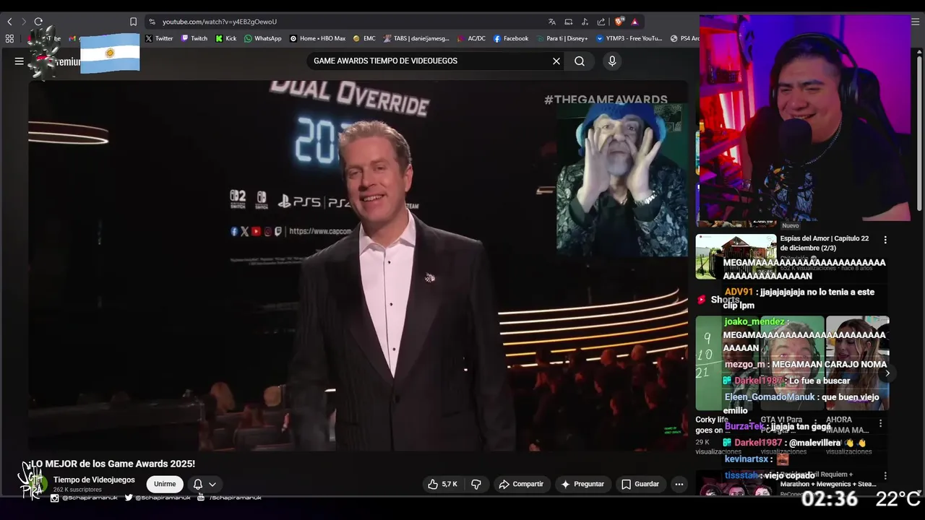Open the EMC bookmark
This screenshot has height=520, width=925.
(x=364, y=38)
